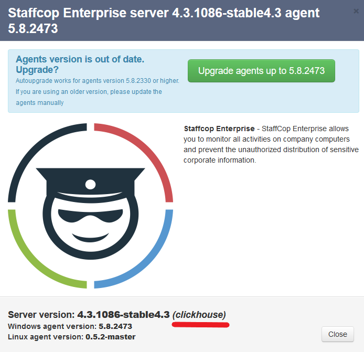This screenshot has width=364, height=352.
Task: Click the Autoupgrade note about version 5.8.2330
Action: [x=97, y=81]
